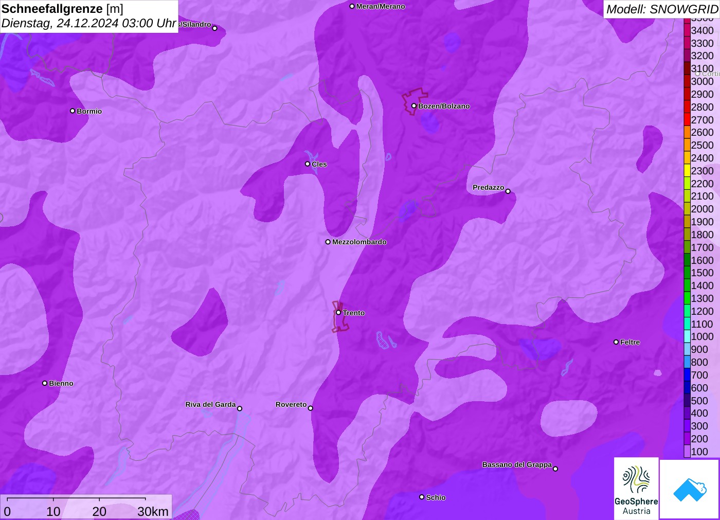The image size is (720, 520).
Task: Click the Meran/Merano marker dot
Action: pos(352,6)
